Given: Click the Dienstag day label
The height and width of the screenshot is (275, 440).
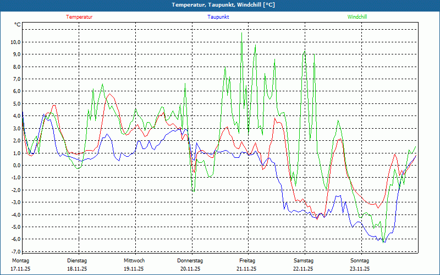Looking at the screenshot, I should point(77,261).
